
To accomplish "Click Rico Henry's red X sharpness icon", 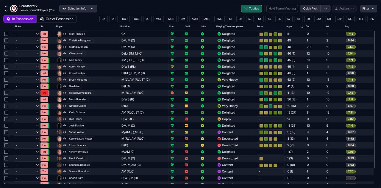I will pos(186,119).
